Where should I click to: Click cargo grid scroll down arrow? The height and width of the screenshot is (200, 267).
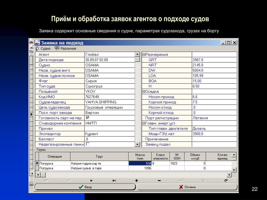point(234,170)
